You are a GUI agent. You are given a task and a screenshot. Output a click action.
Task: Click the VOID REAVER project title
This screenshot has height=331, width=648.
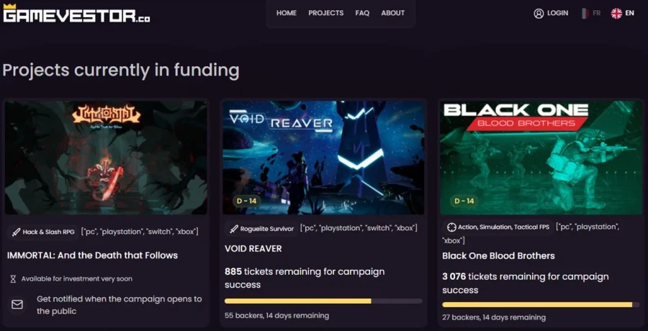[253, 249]
